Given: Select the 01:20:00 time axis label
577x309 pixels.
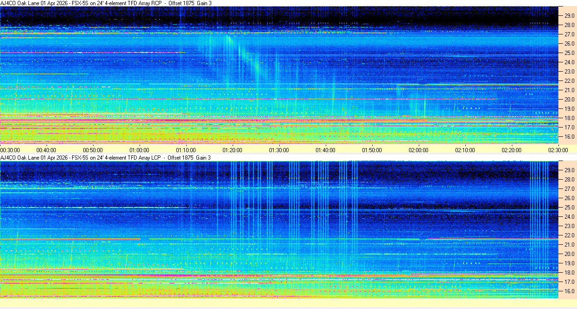Looking at the screenshot, I should 232,150.
